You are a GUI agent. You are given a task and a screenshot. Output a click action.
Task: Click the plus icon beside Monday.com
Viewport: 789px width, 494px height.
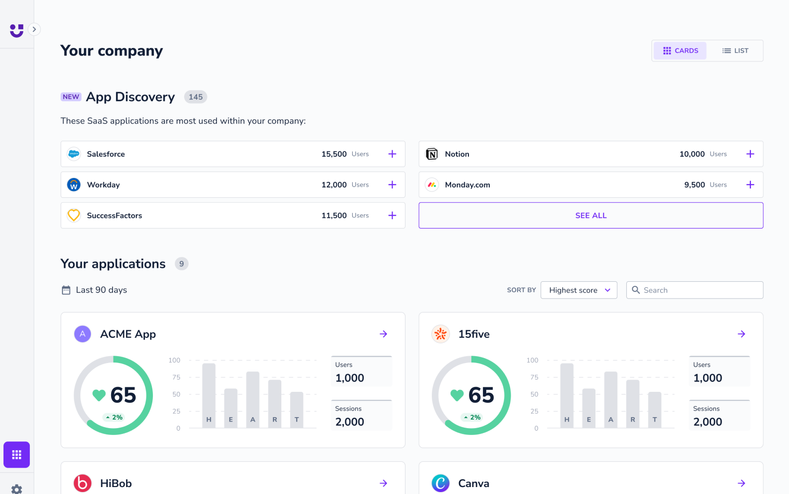[x=750, y=185]
